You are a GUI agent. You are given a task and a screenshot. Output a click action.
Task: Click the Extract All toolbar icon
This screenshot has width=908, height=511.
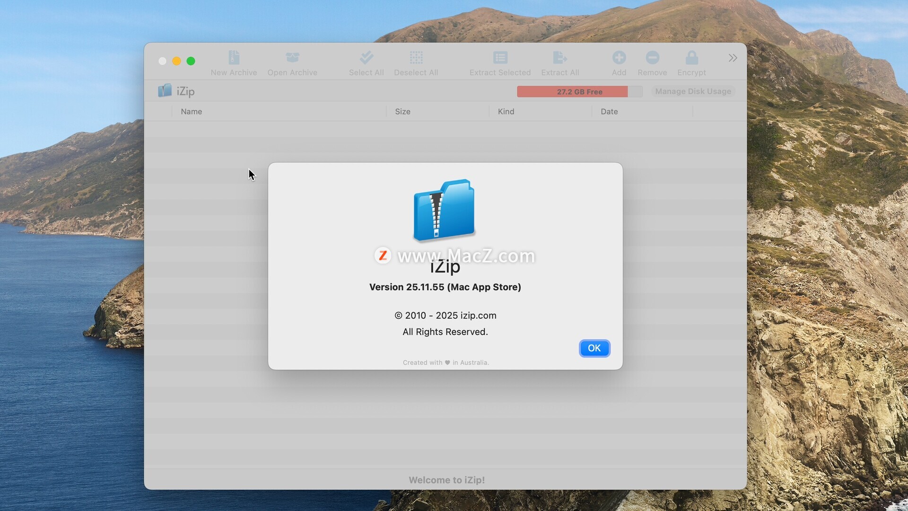coord(559,58)
